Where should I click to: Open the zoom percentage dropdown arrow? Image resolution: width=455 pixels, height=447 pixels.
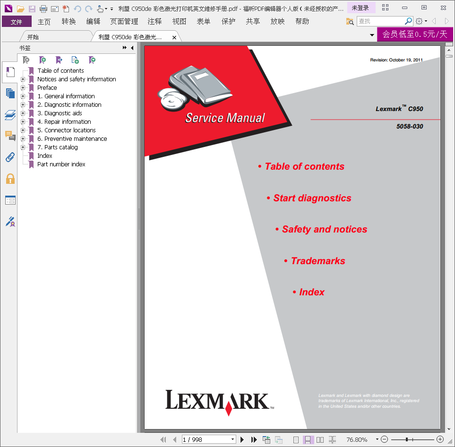point(377,439)
